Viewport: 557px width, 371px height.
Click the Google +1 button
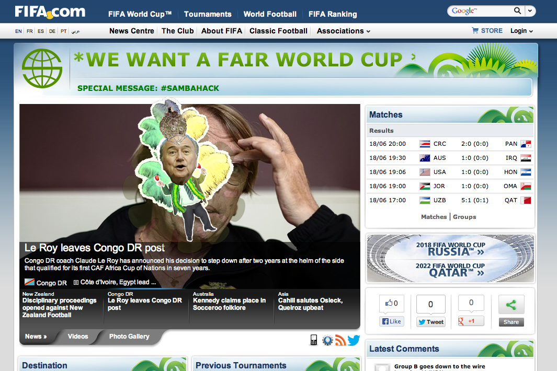click(x=471, y=321)
